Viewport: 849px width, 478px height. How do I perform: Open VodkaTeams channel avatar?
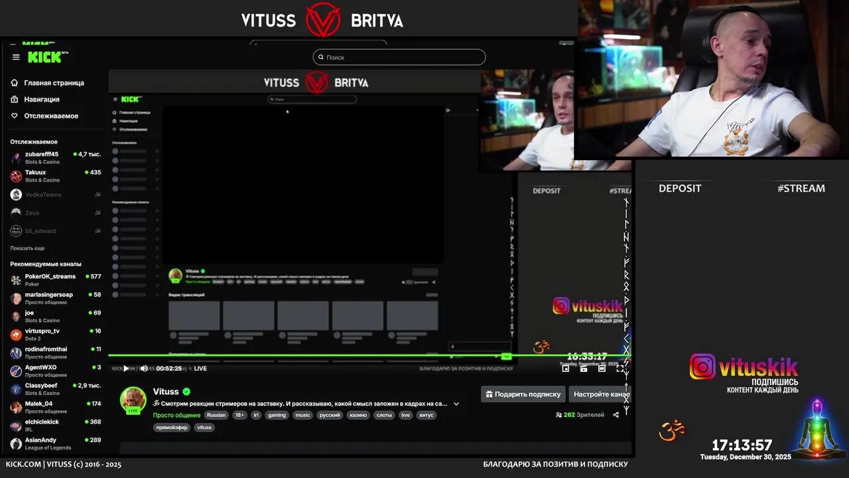pyautogui.click(x=16, y=195)
